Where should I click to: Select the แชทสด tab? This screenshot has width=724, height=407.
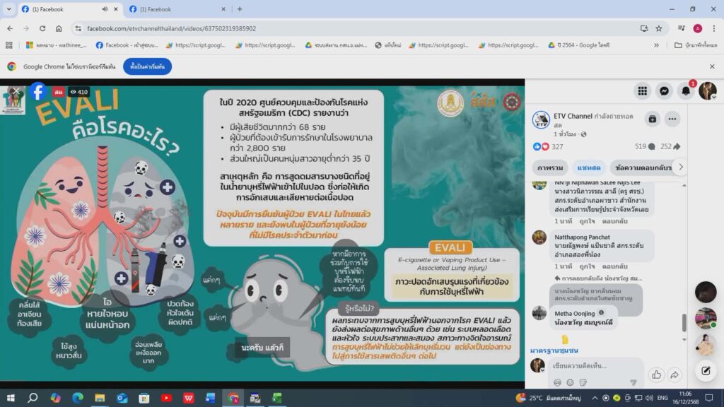point(588,167)
